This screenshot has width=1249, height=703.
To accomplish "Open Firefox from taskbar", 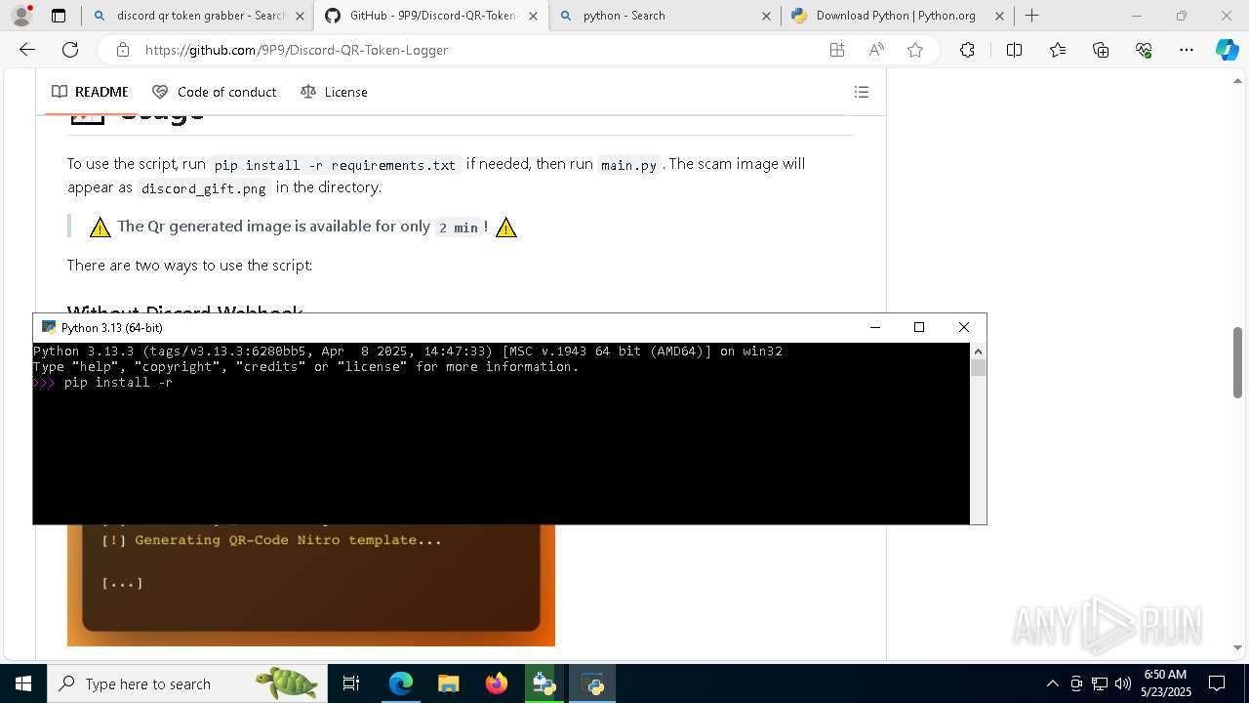I will [x=497, y=683].
